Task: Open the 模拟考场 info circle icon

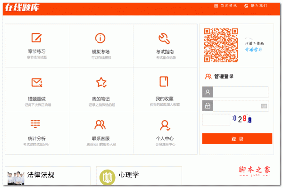Action: 100,38
